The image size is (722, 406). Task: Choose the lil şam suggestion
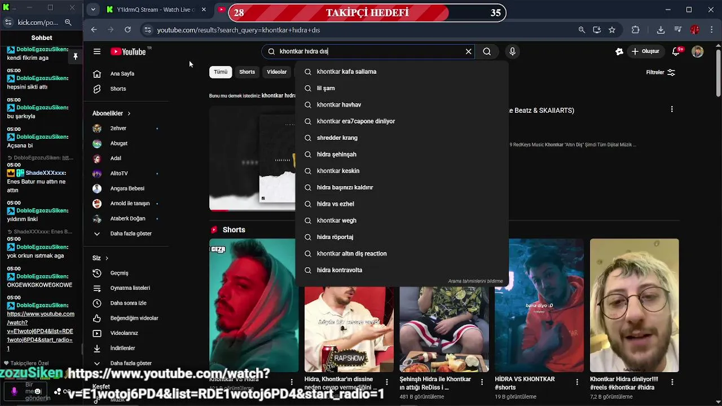tap(402, 88)
